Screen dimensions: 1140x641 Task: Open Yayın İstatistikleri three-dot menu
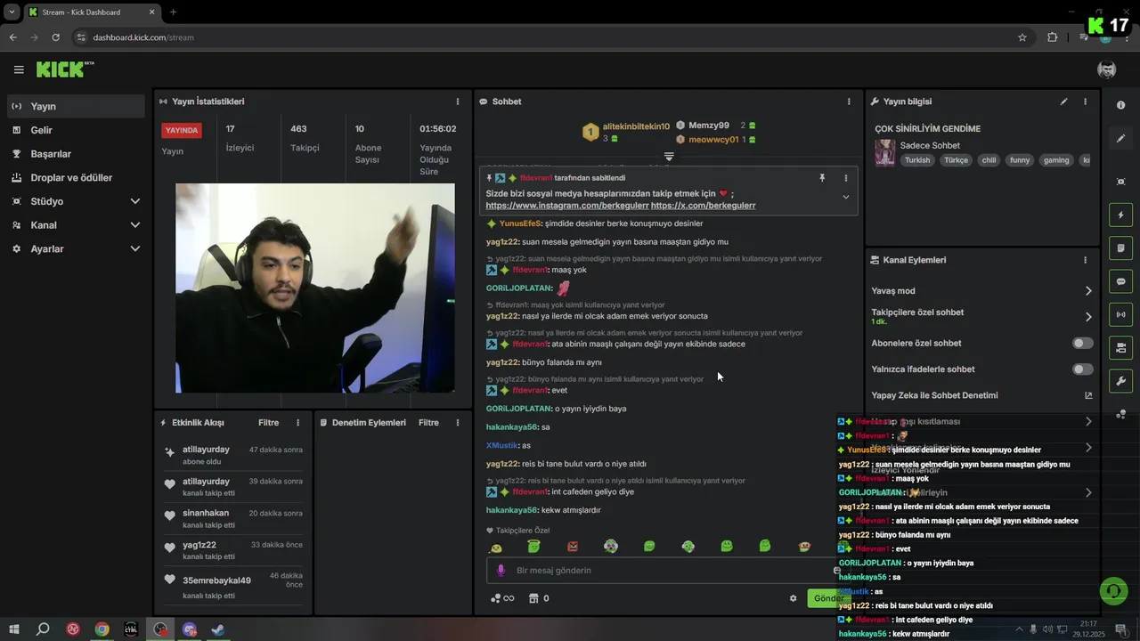tap(458, 101)
